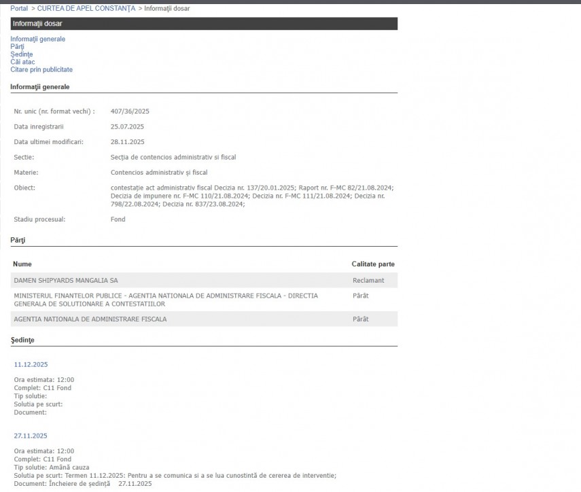581x492 pixels.
Task: Click the Reclamant party role cell
Action: tap(368, 281)
